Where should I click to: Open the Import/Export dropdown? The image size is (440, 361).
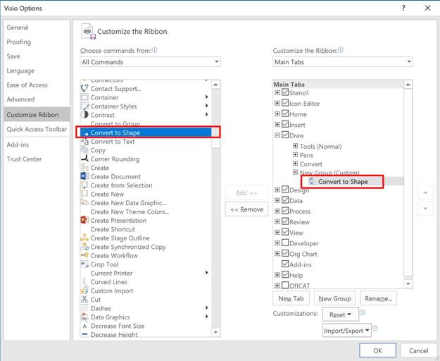[x=347, y=331]
